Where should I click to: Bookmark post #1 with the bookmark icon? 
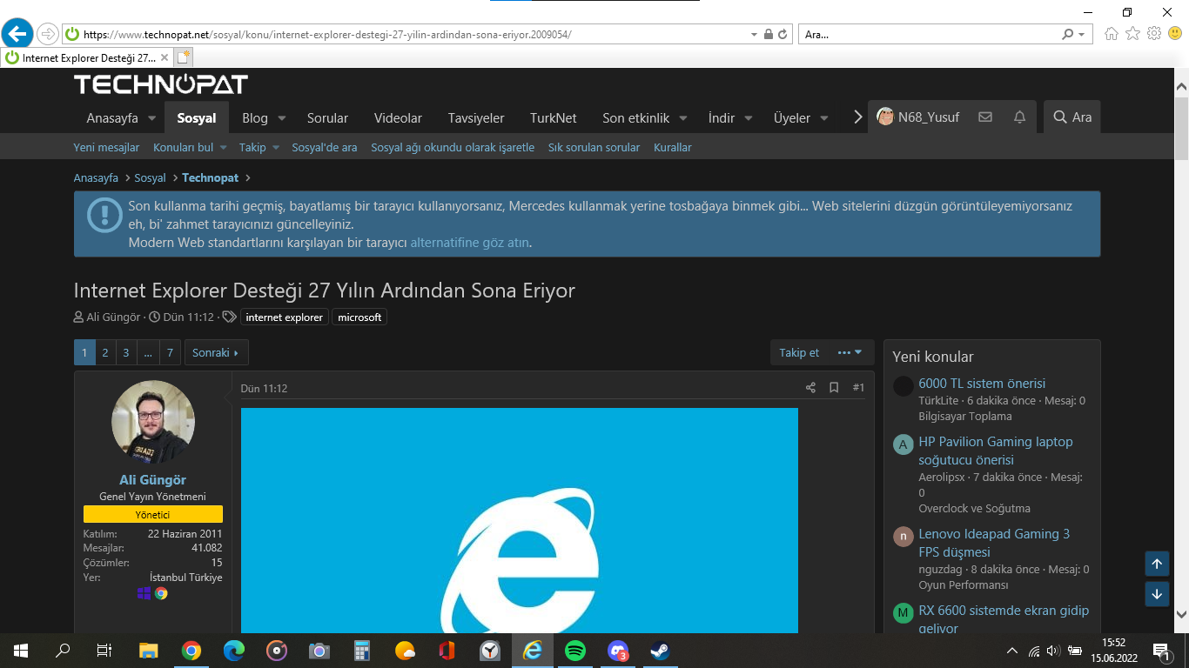pyautogui.click(x=834, y=388)
